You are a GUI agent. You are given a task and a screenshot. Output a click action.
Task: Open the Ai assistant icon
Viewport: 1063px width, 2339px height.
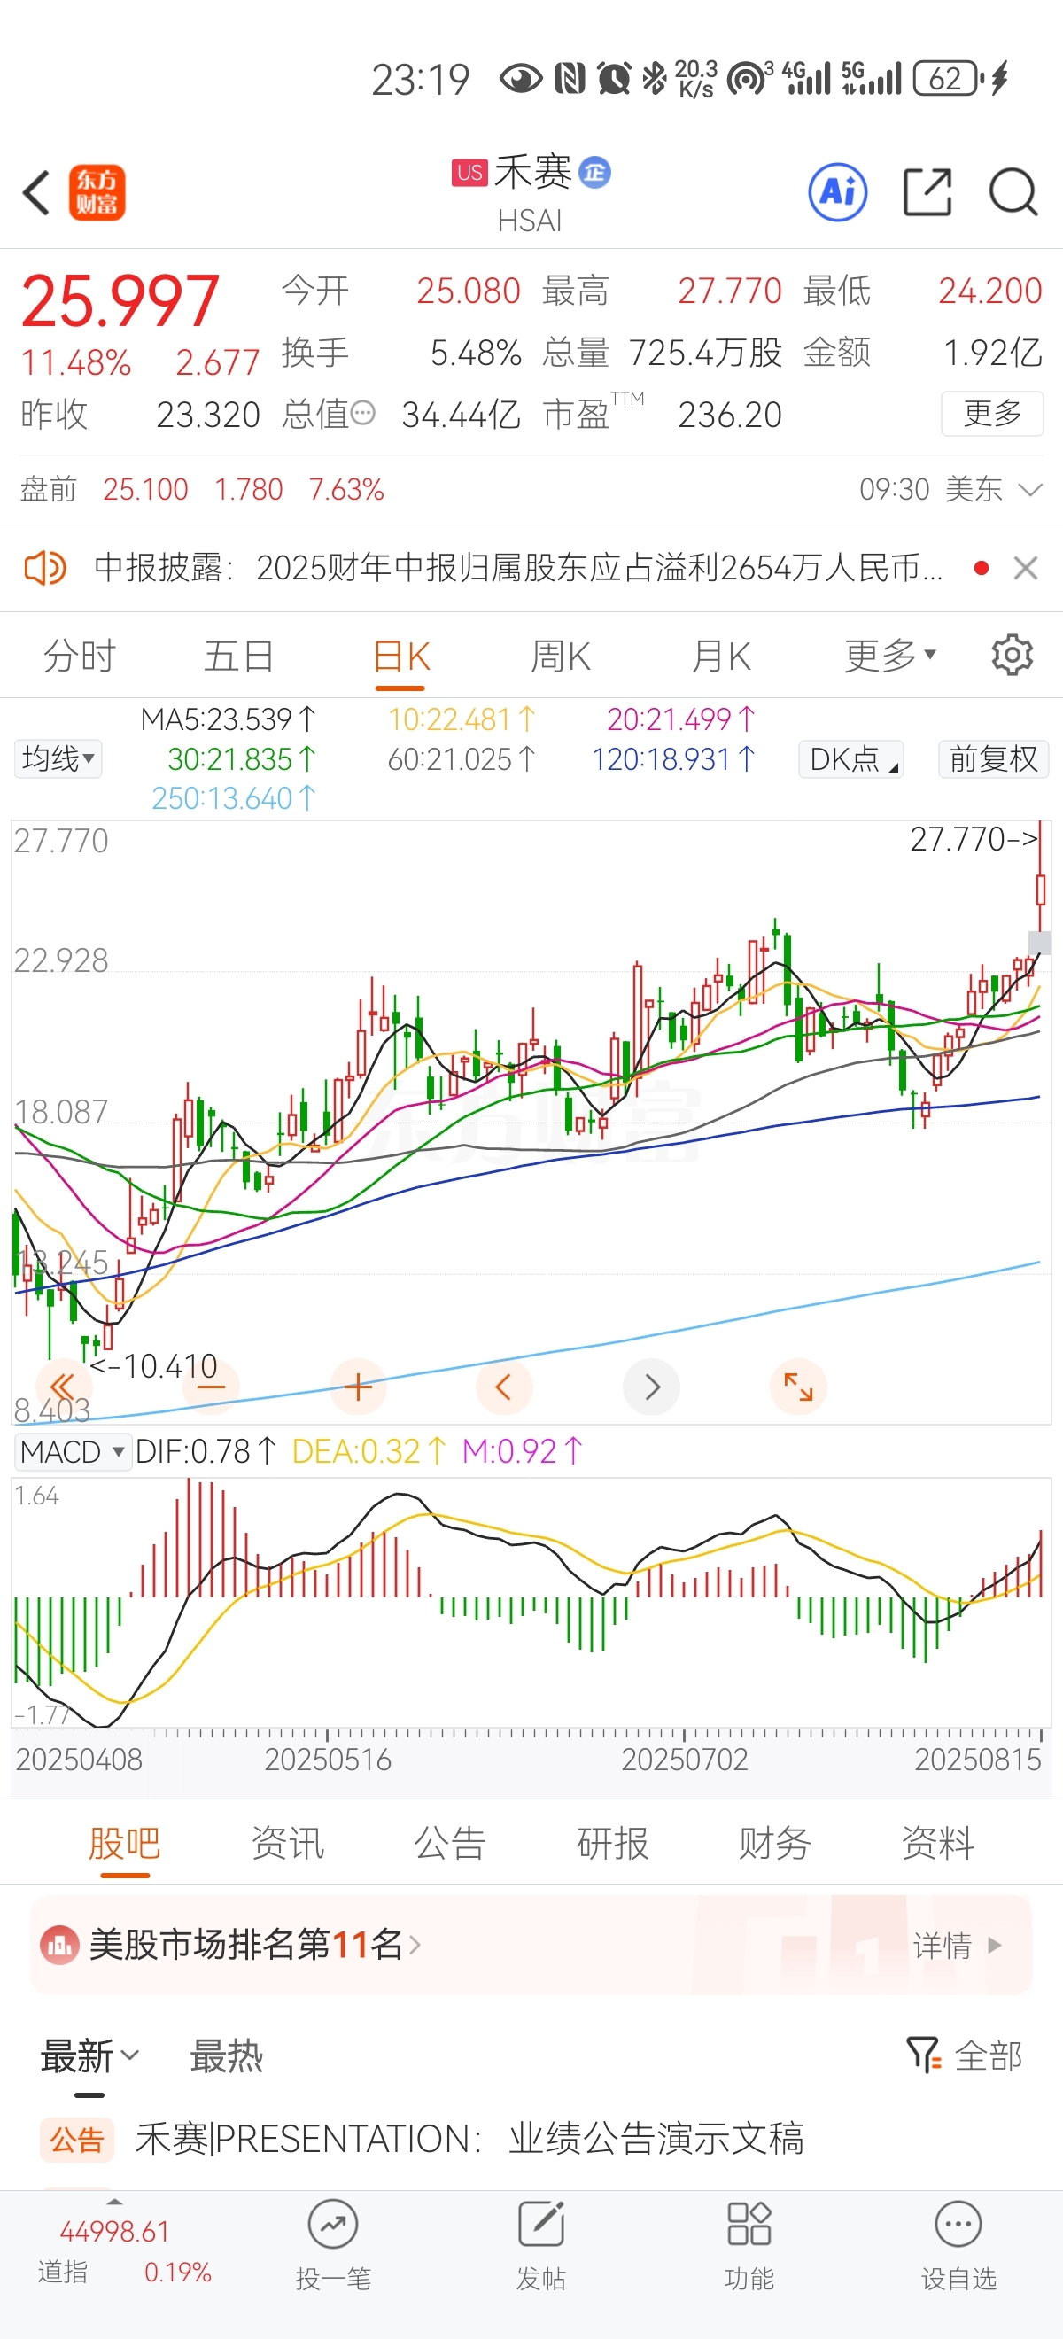[837, 191]
